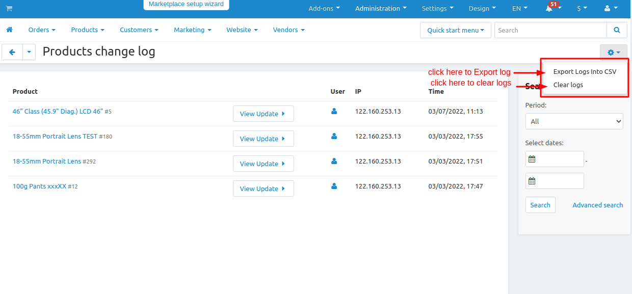Click the User column header
This screenshot has width=632, height=294.
pos(338,92)
